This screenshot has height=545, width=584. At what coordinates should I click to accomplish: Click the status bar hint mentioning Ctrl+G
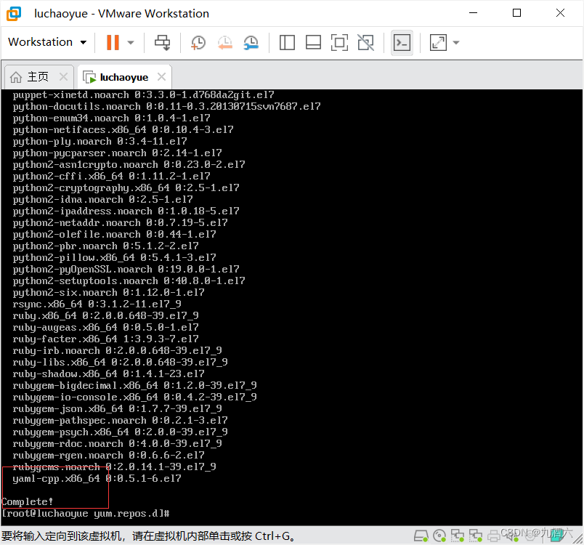[149, 536]
